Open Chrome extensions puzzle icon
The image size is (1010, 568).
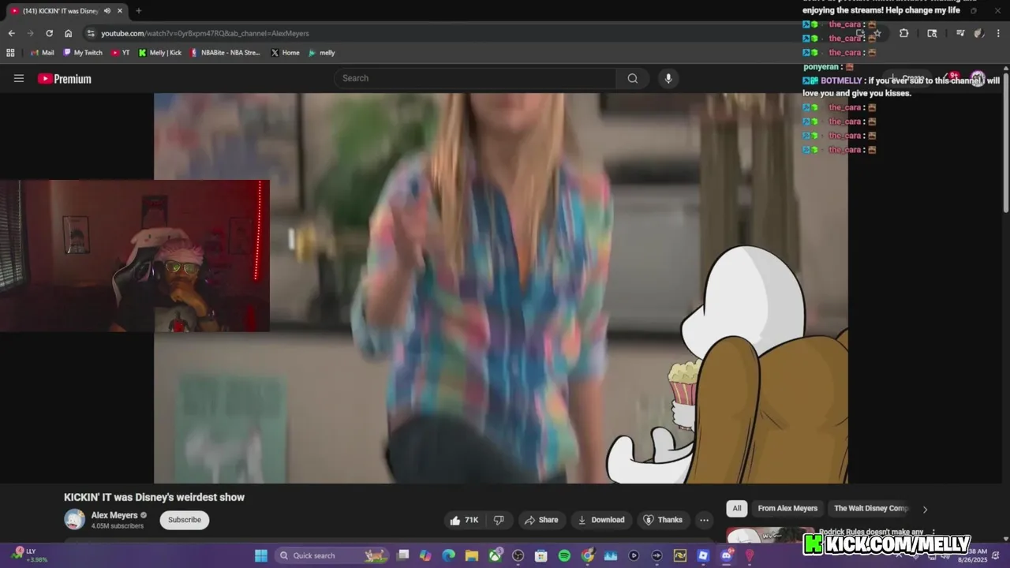903,33
